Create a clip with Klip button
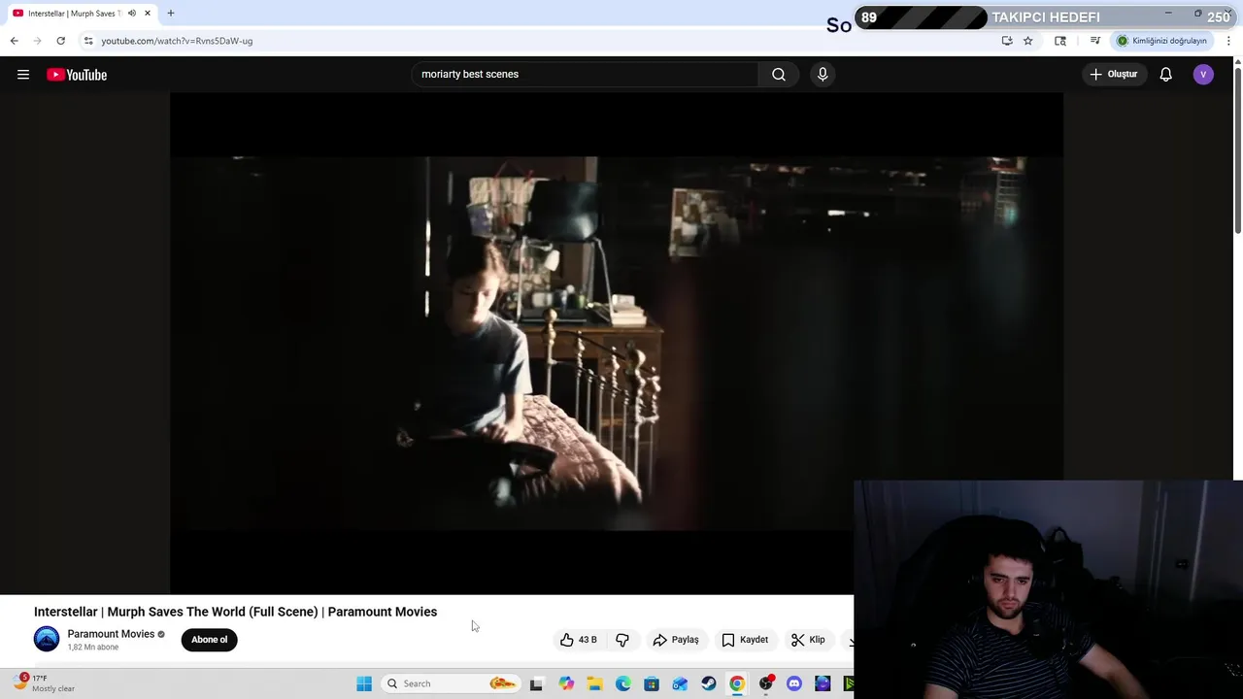This screenshot has width=1243, height=699. [x=808, y=640]
